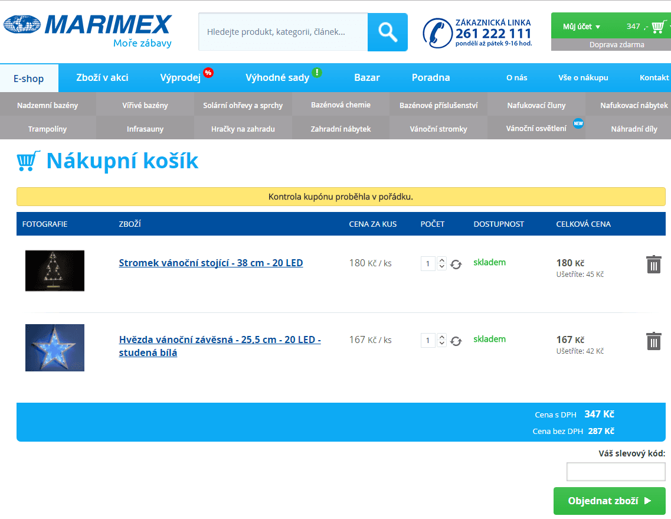The width and height of the screenshot is (671, 519).
Task: Open Vánoční stromky category
Action: pyautogui.click(x=438, y=129)
